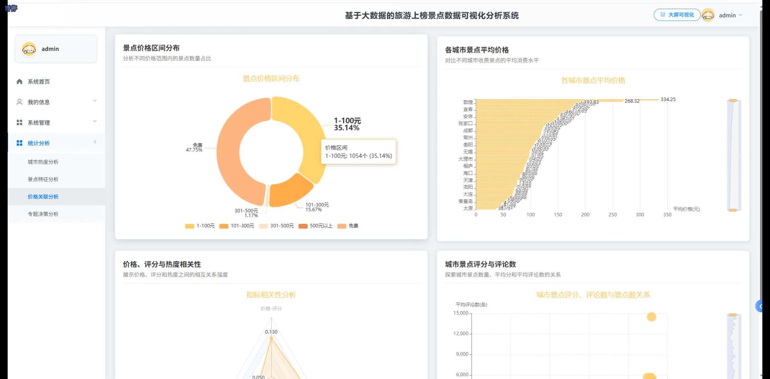770x379 pixels.
Task: Collapse the 统计分析 submenu chevron
Action: click(x=95, y=142)
